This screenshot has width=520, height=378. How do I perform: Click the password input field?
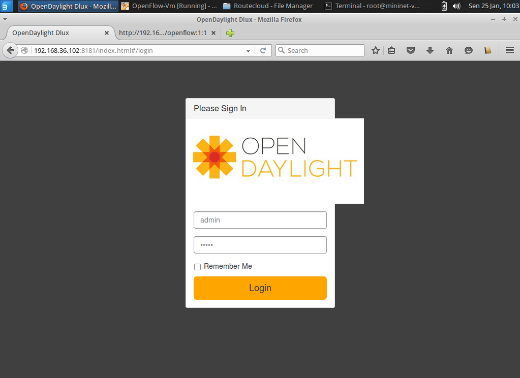coord(260,245)
